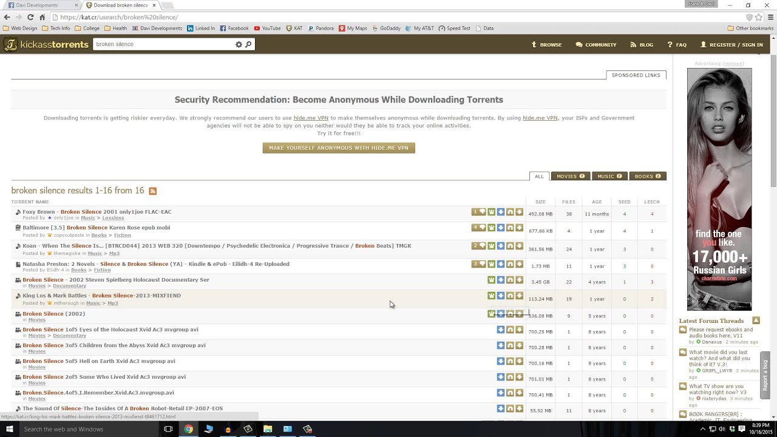777x437 pixels.
Task: Click REGISTER / SIGN IN
Action: [x=731, y=44]
